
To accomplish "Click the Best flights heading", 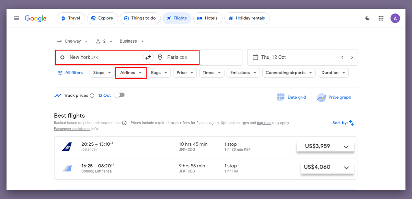I will click(69, 115).
